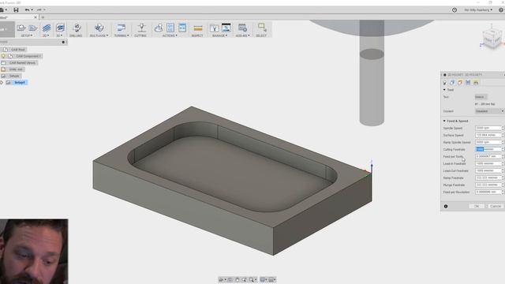Switch to the Linking tab in dialog
This screenshot has width=505, height=284.
pos(476,83)
